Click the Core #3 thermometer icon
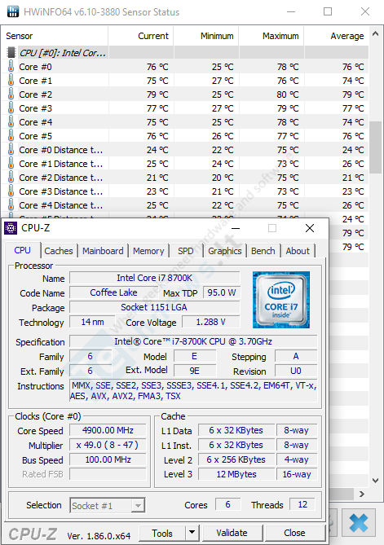This screenshot has width=384, height=545. pyautogui.click(x=11, y=108)
